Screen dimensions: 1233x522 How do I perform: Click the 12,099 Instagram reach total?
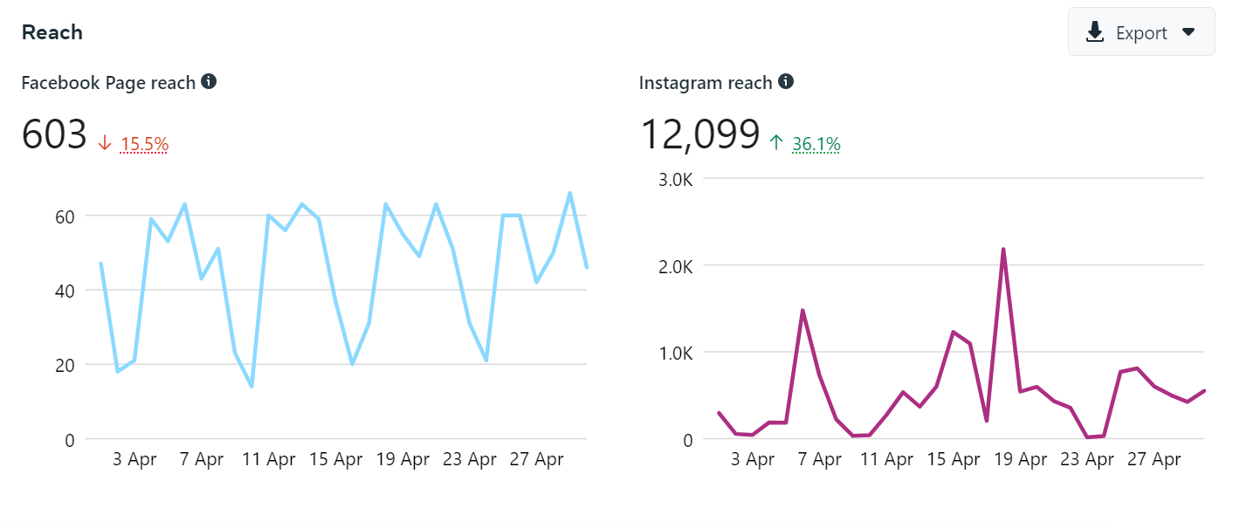coord(701,133)
